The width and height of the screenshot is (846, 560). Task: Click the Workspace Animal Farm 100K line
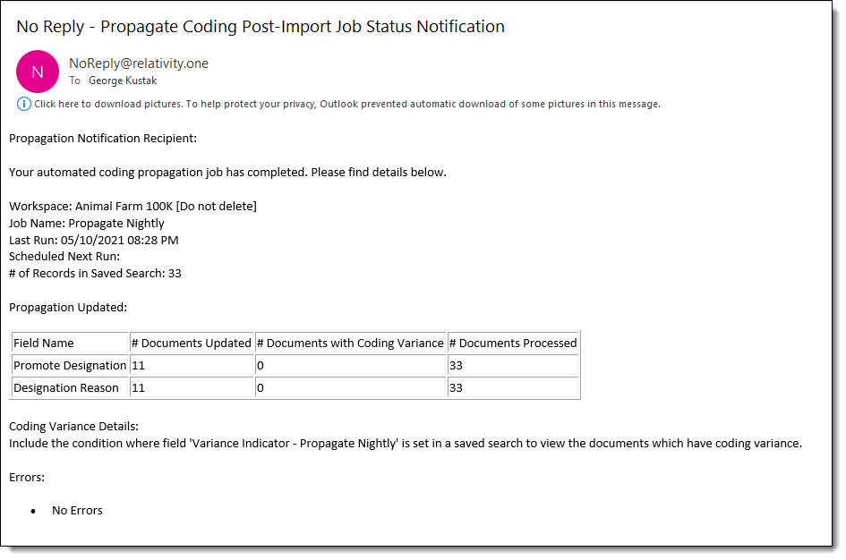coord(132,206)
